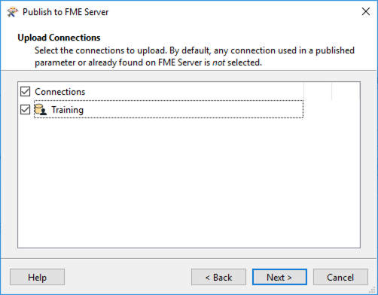Screen dimensions: 378x295
Task: Click the resize grip in dialog corner
Action: coord(373,290)
